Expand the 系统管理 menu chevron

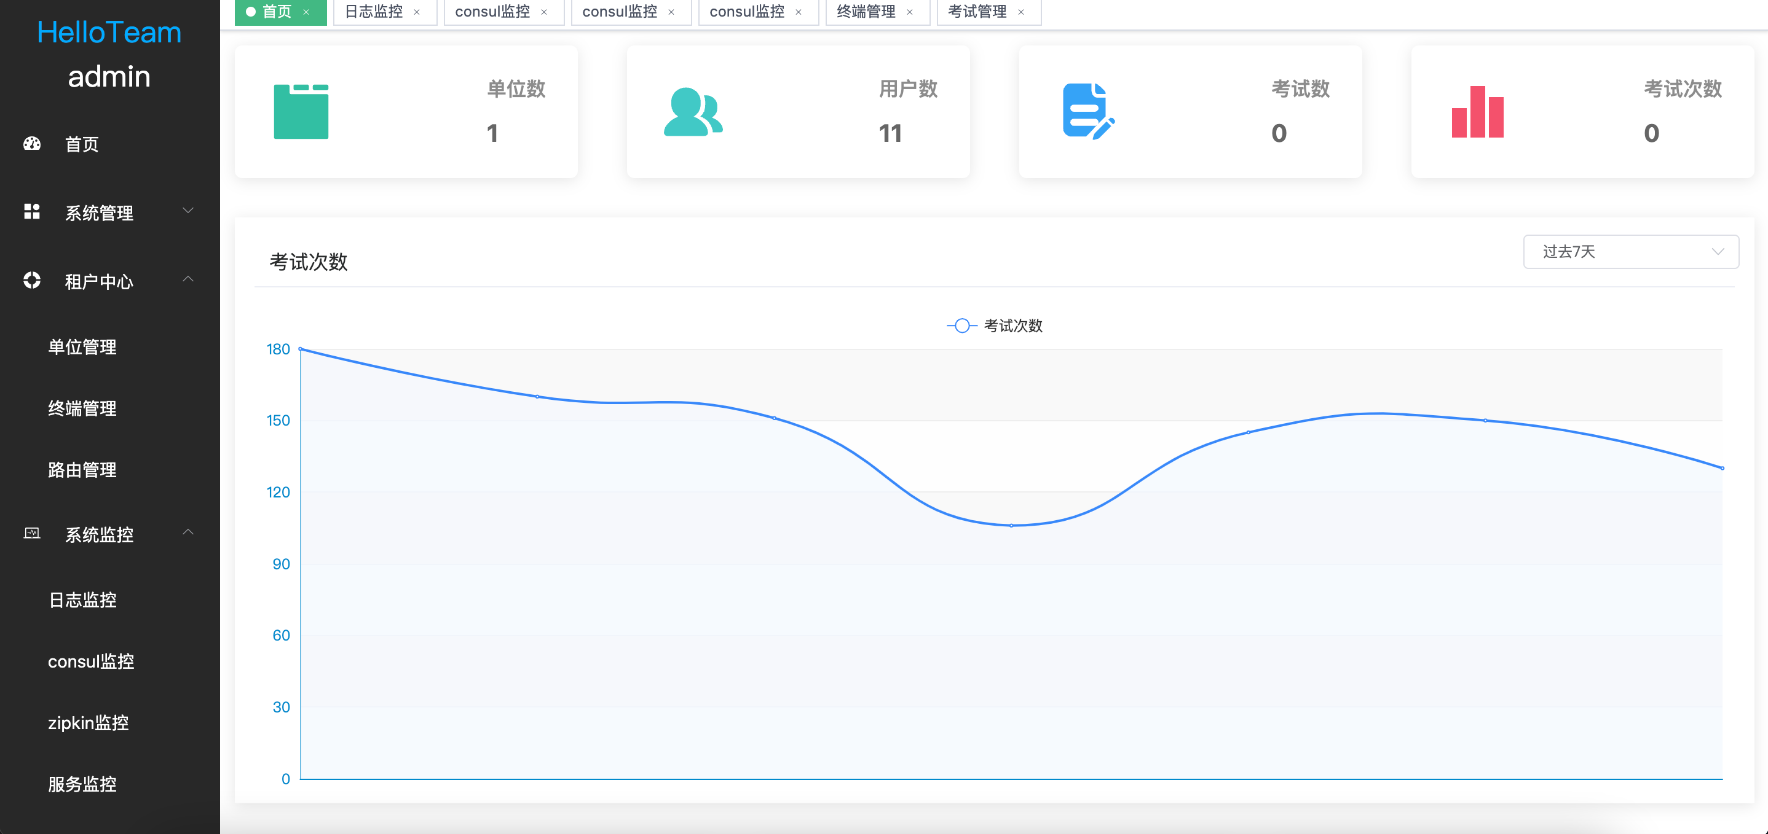(188, 211)
